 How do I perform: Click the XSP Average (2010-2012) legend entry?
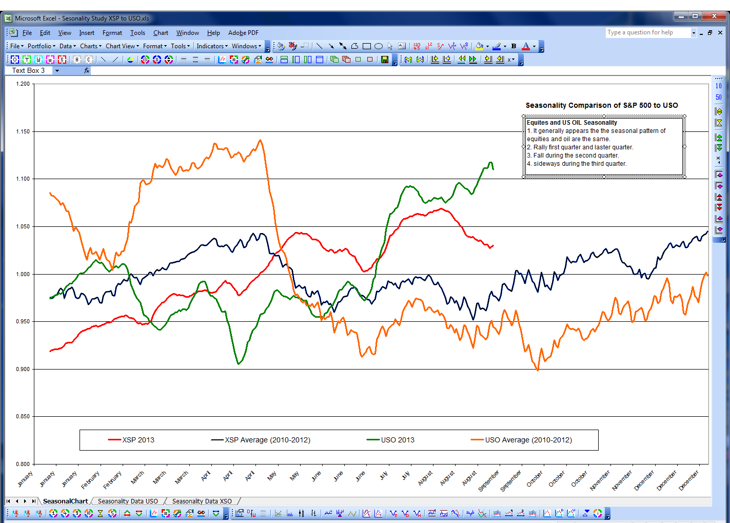(x=261, y=440)
